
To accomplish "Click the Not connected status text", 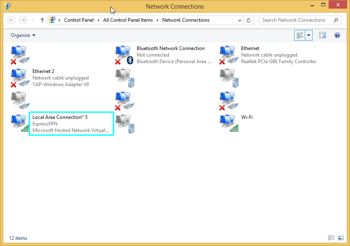I will click(x=153, y=55).
